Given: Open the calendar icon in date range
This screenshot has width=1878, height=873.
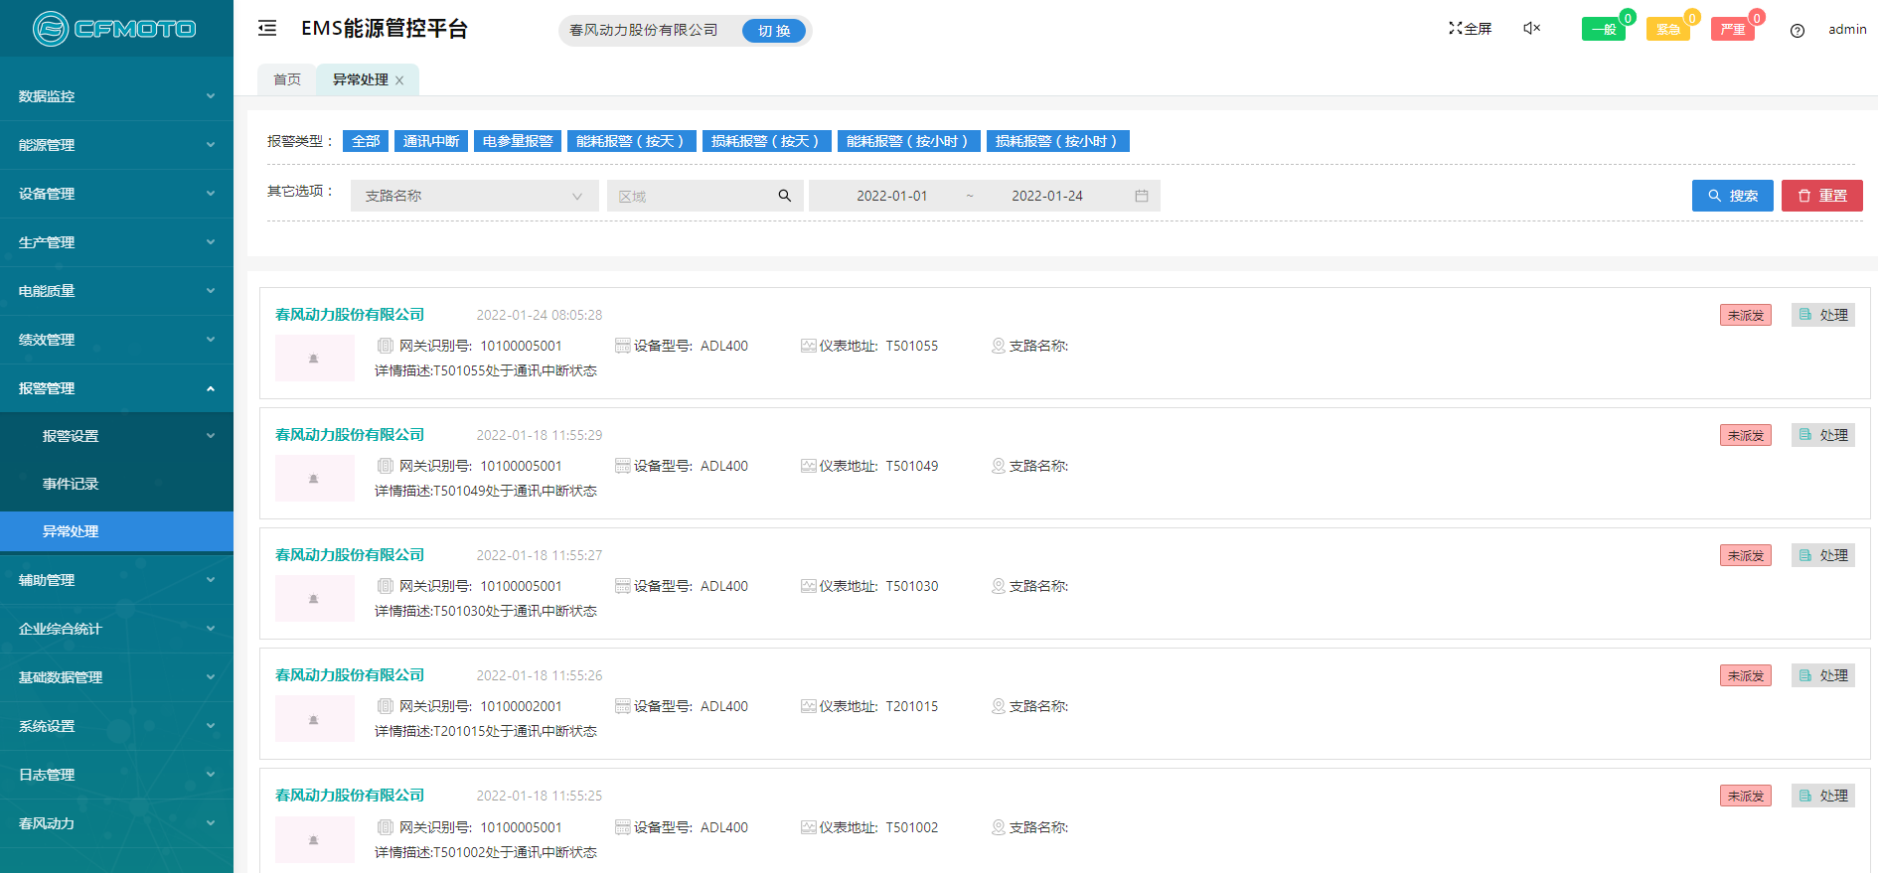Looking at the screenshot, I should [x=1142, y=196].
